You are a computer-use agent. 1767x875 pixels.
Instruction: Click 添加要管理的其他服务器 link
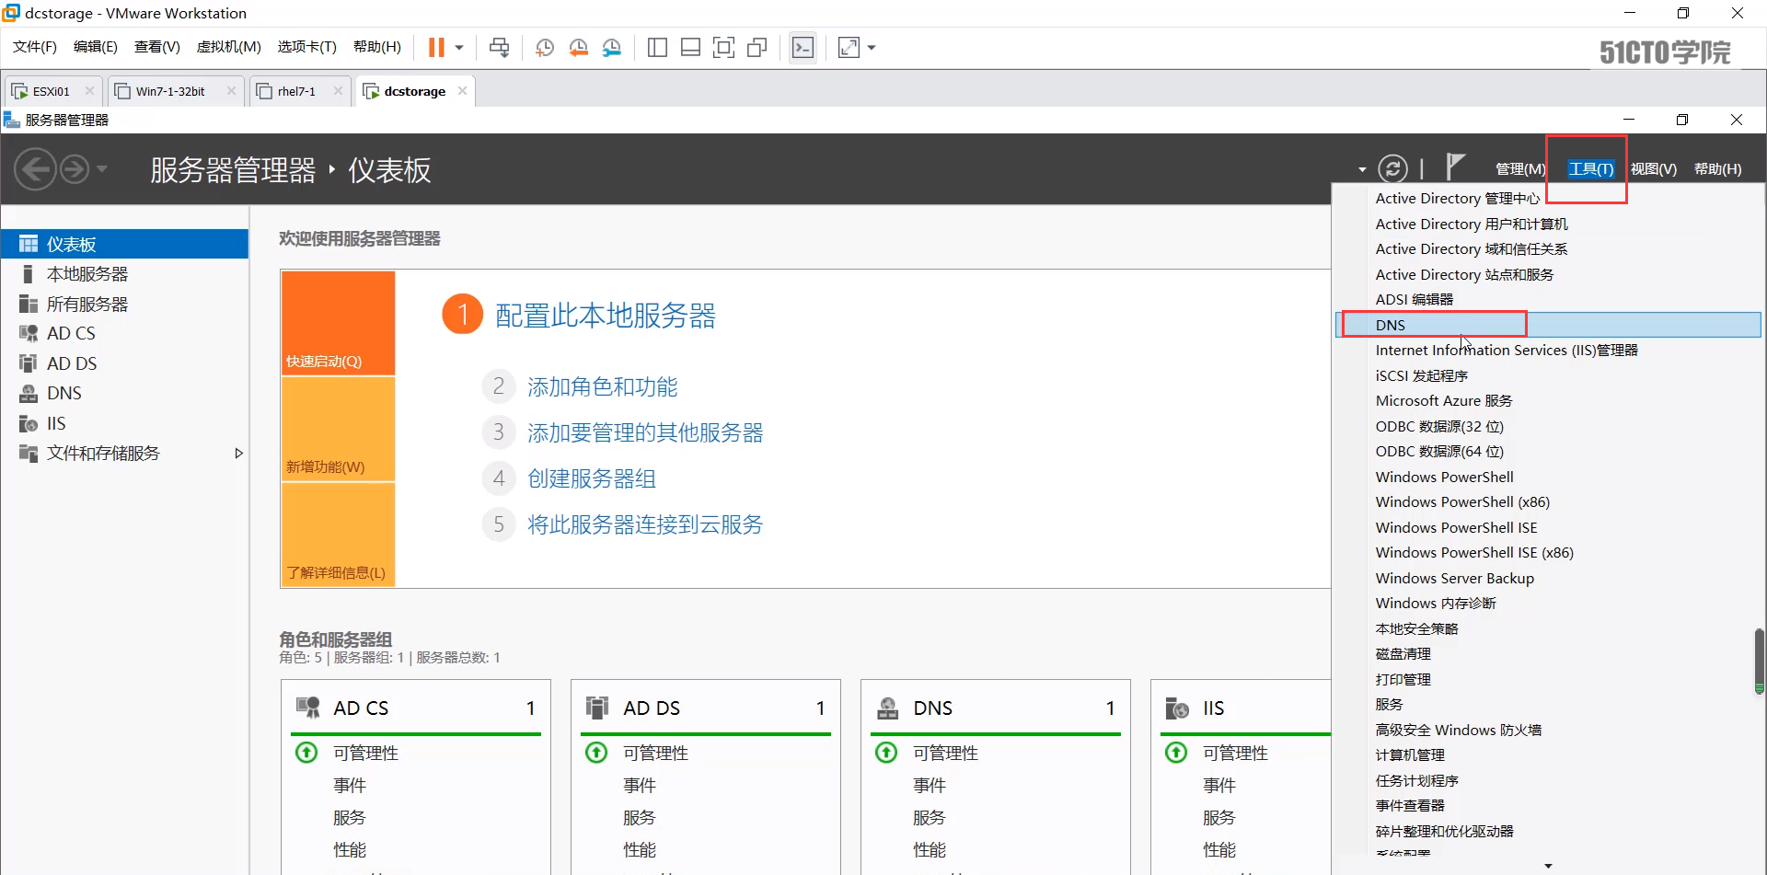(x=645, y=433)
